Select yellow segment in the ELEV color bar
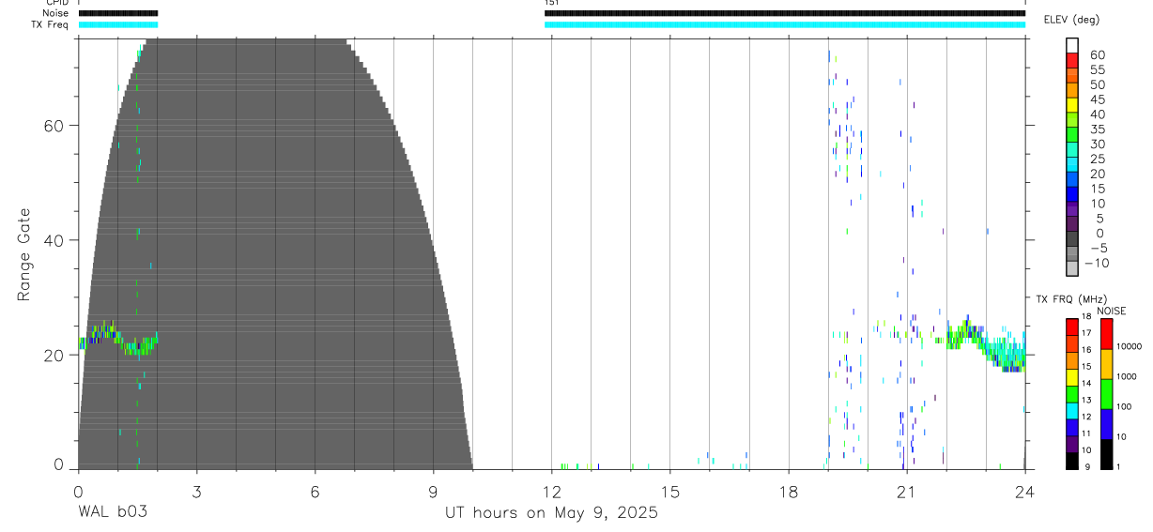1153x532 pixels. [x=1072, y=105]
